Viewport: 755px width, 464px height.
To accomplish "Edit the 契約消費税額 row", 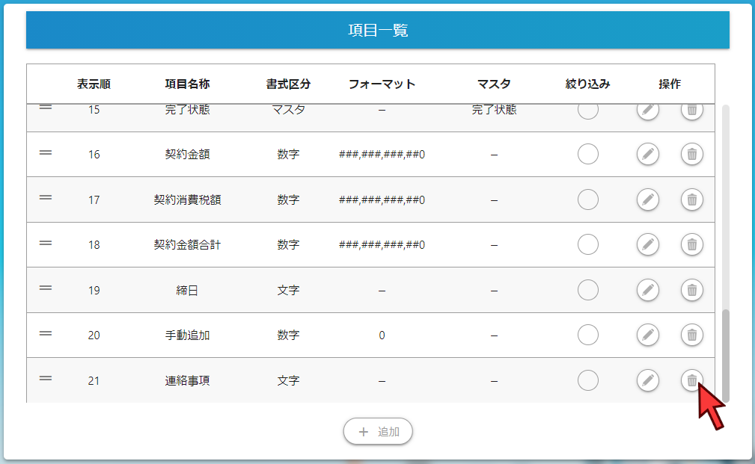I will pyautogui.click(x=647, y=199).
